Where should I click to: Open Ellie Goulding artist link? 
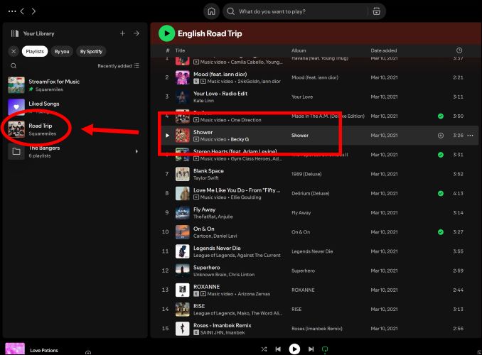click(x=246, y=197)
